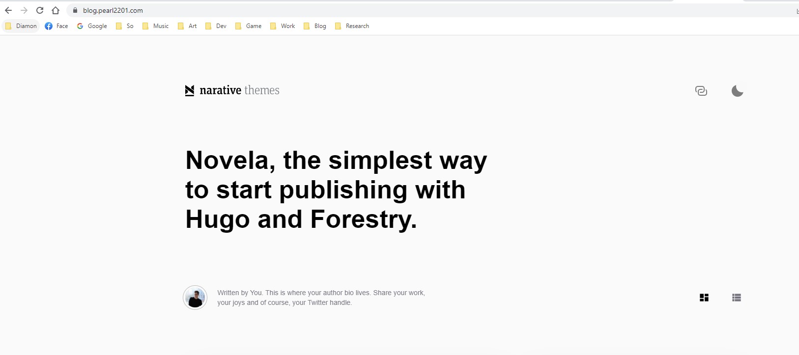
Task: Copy the site link icon
Action: coord(701,91)
